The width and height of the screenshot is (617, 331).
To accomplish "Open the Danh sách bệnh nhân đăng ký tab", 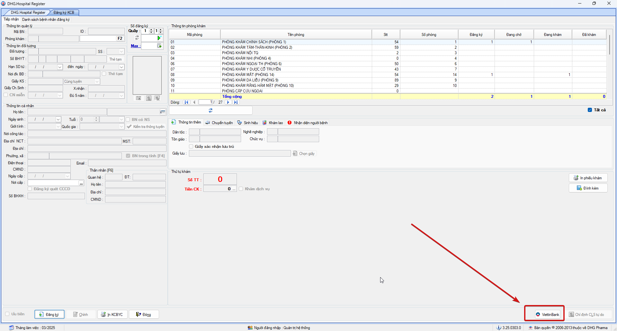I will coord(46,20).
